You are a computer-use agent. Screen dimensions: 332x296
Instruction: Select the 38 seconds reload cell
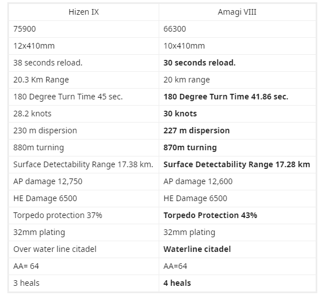(84, 63)
